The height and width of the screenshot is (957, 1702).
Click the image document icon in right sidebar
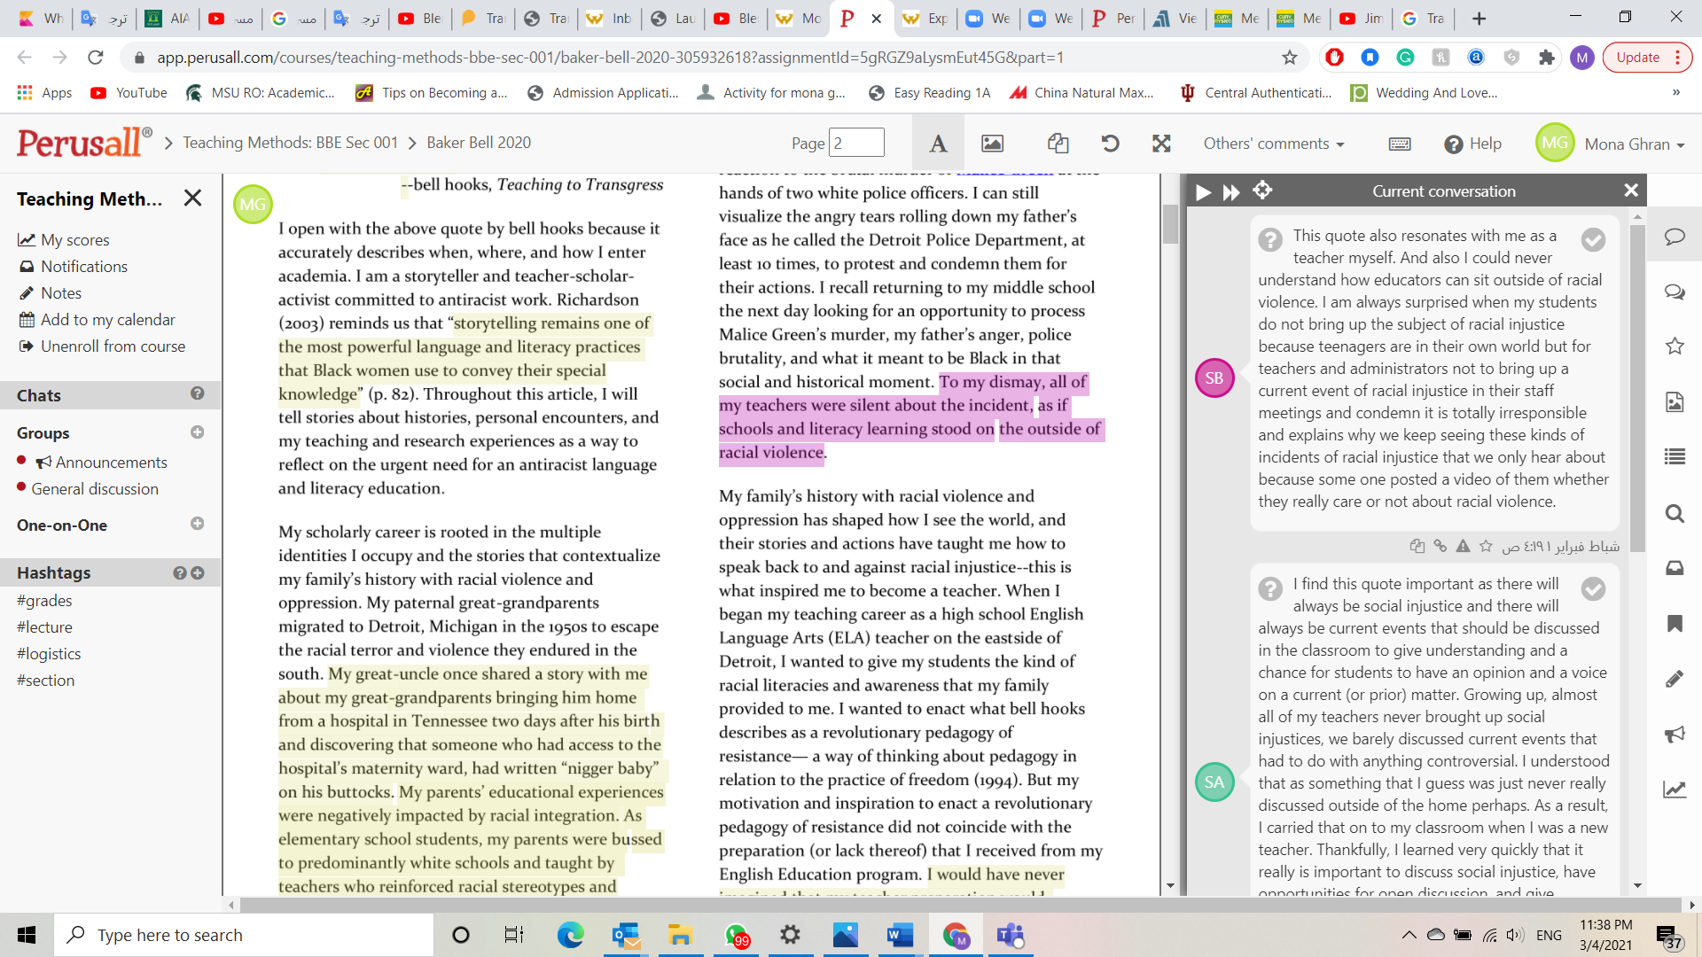tap(1675, 401)
